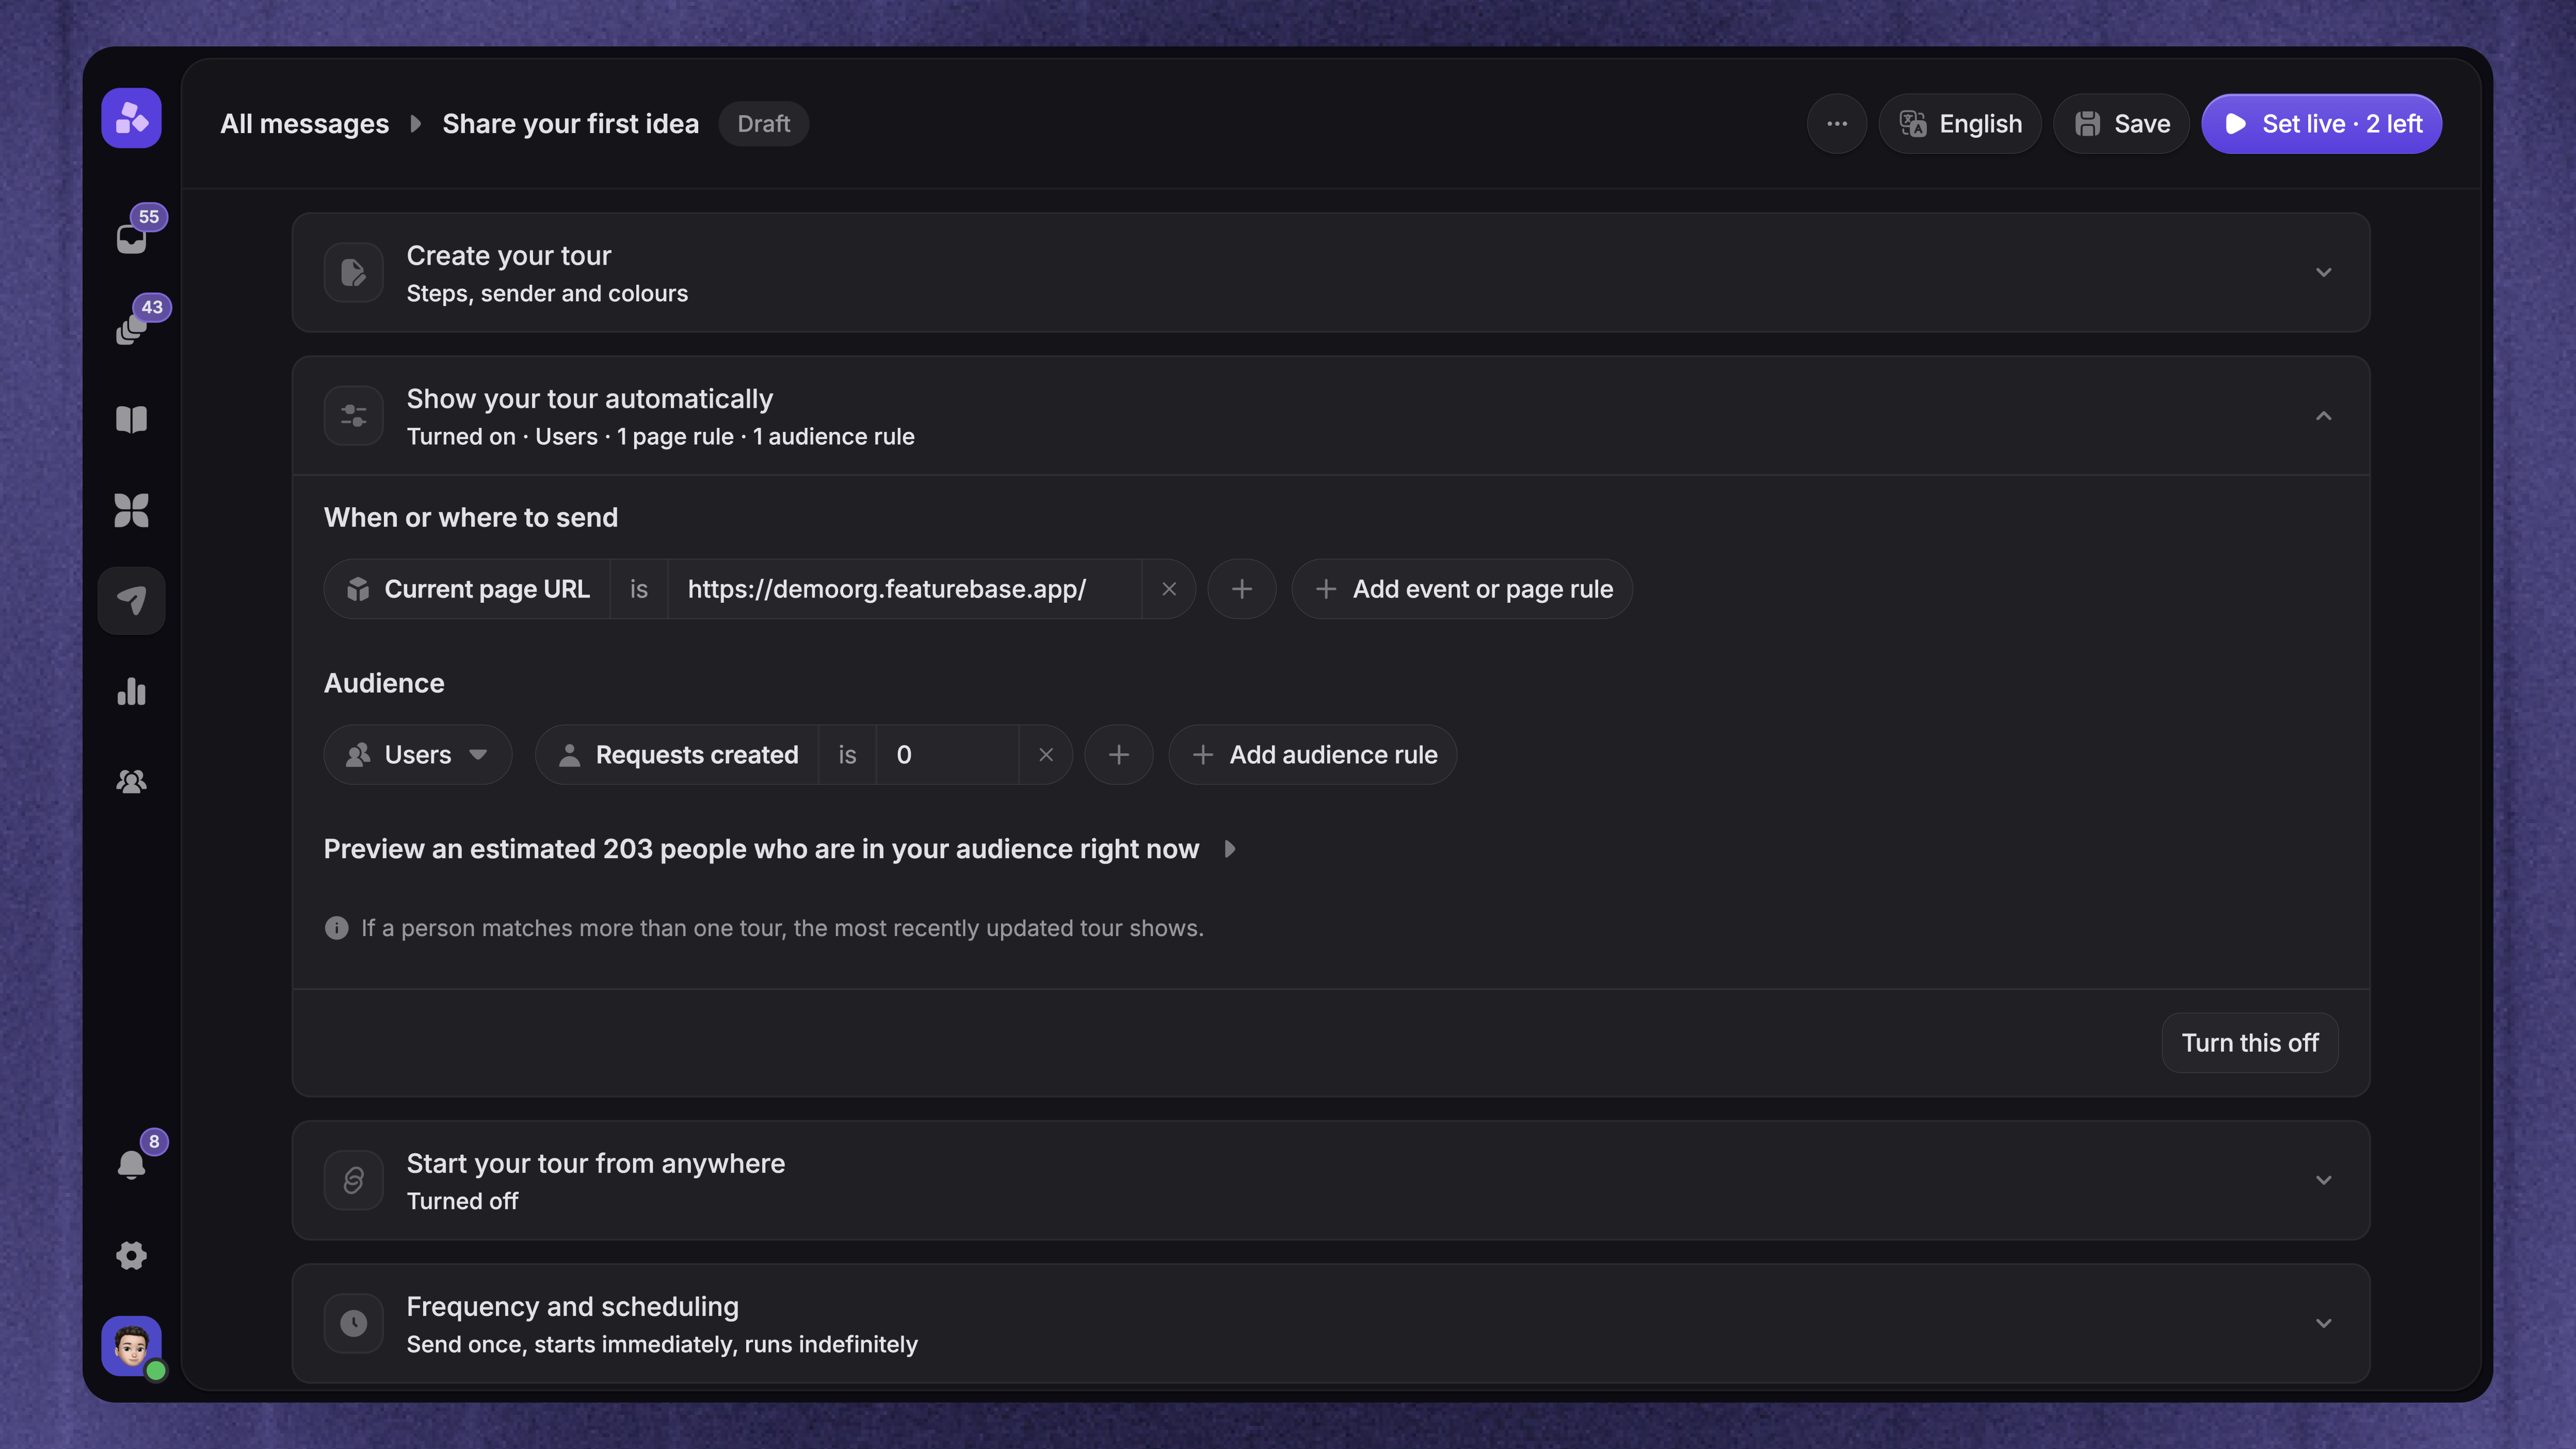Click the Set live button
Image resolution: width=2576 pixels, height=1449 pixels.
click(2321, 124)
